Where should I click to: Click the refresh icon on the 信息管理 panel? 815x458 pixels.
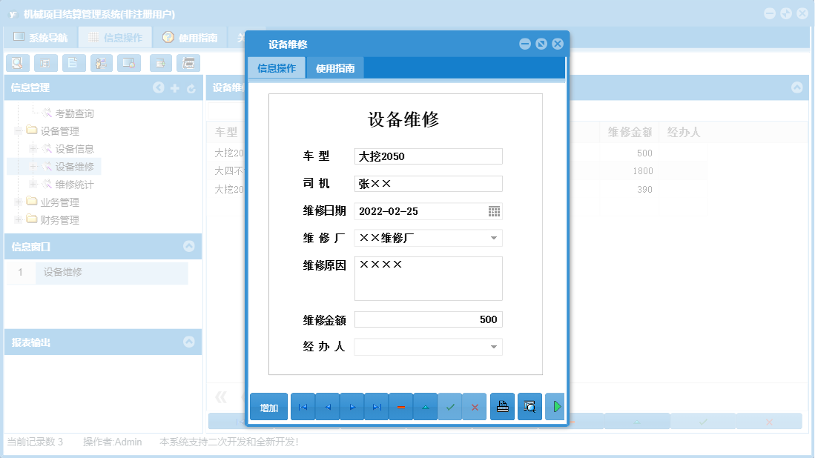coord(191,87)
